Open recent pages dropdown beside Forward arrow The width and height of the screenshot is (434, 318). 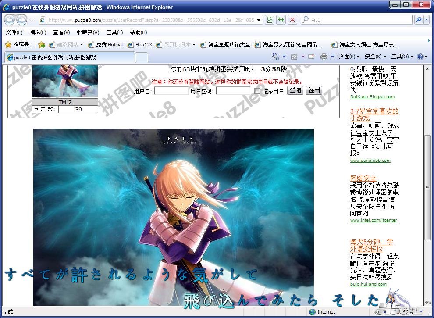pos(31,20)
